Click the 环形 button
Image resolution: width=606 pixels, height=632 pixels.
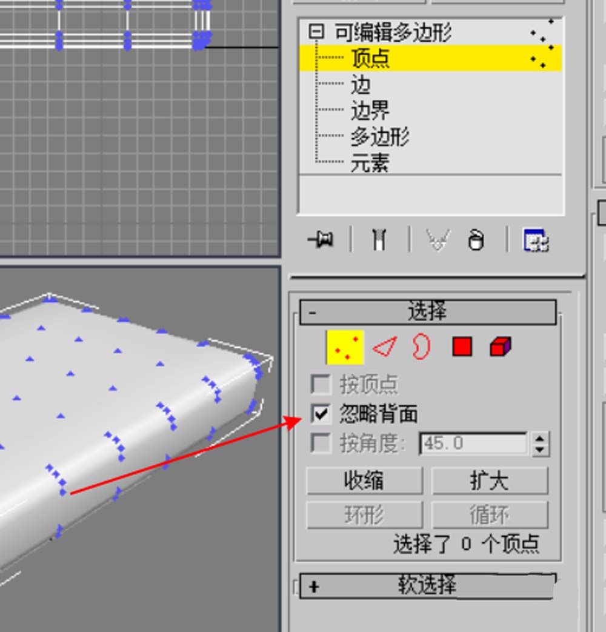[x=364, y=514]
